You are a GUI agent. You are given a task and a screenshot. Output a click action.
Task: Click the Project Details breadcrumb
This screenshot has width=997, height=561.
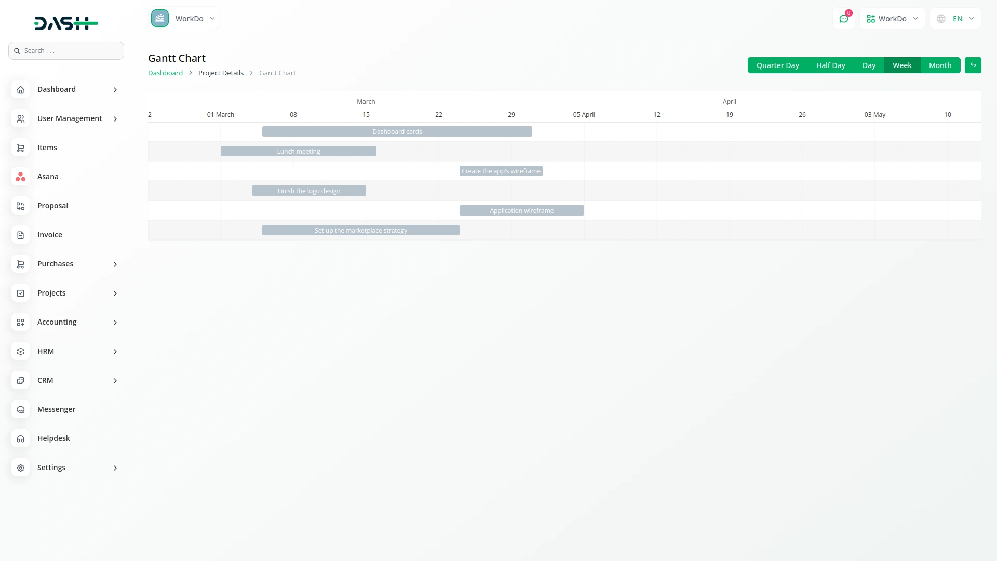click(221, 73)
